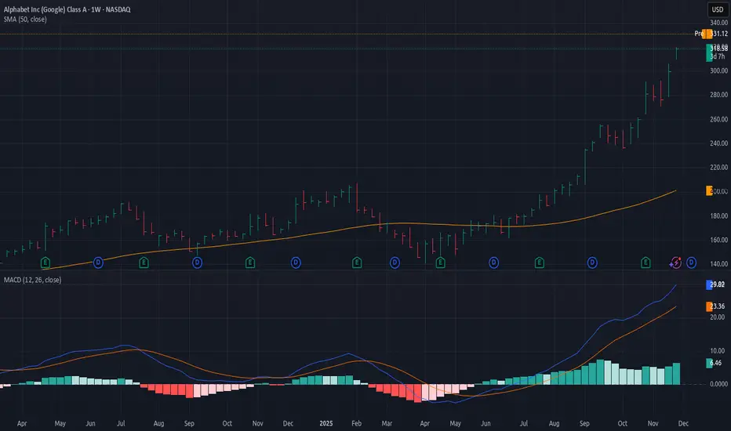This screenshot has height=431, width=731.
Task: Click the Jul label right of 2025
Action: [524, 423]
